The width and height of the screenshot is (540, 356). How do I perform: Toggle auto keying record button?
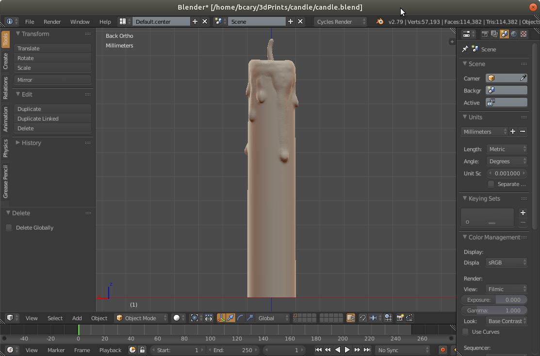pyautogui.click(x=443, y=350)
